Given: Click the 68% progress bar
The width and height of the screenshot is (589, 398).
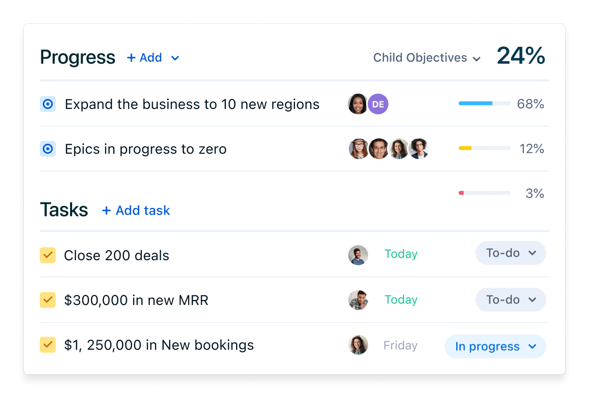Looking at the screenshot, I should tap(485, 103).
